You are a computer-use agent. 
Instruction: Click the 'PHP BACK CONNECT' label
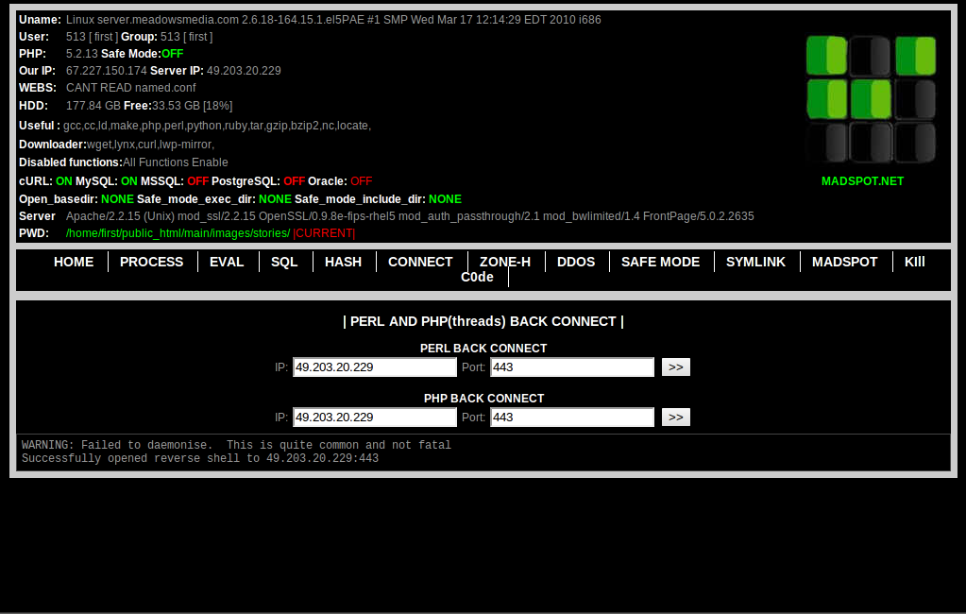(x=483, y=399)
